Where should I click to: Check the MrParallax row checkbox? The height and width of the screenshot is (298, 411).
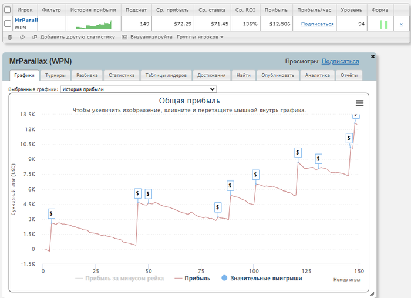[x=8, y=24]
